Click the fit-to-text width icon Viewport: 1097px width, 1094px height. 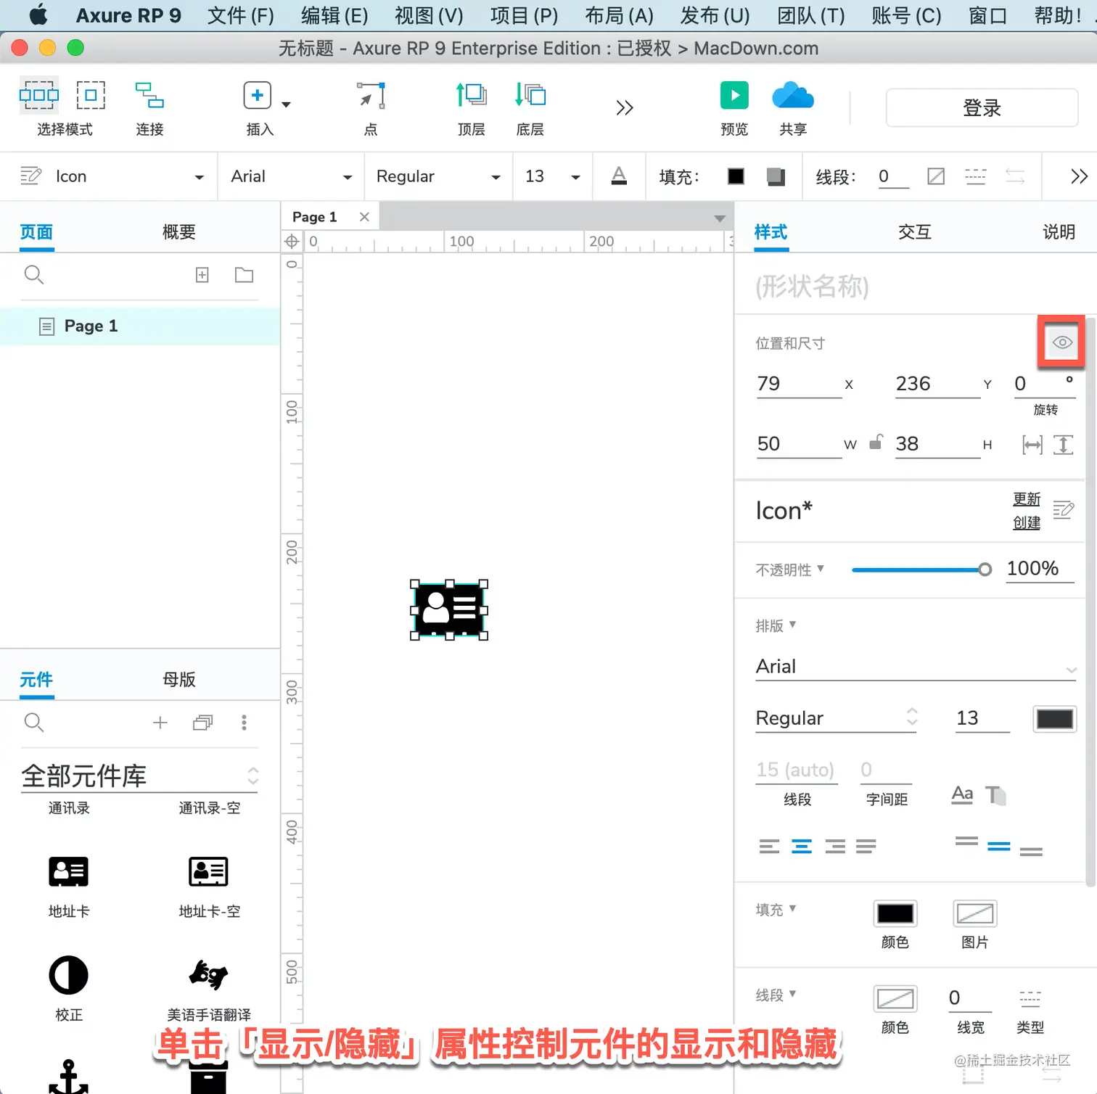pyautogui.click(x=1032, y=445)
